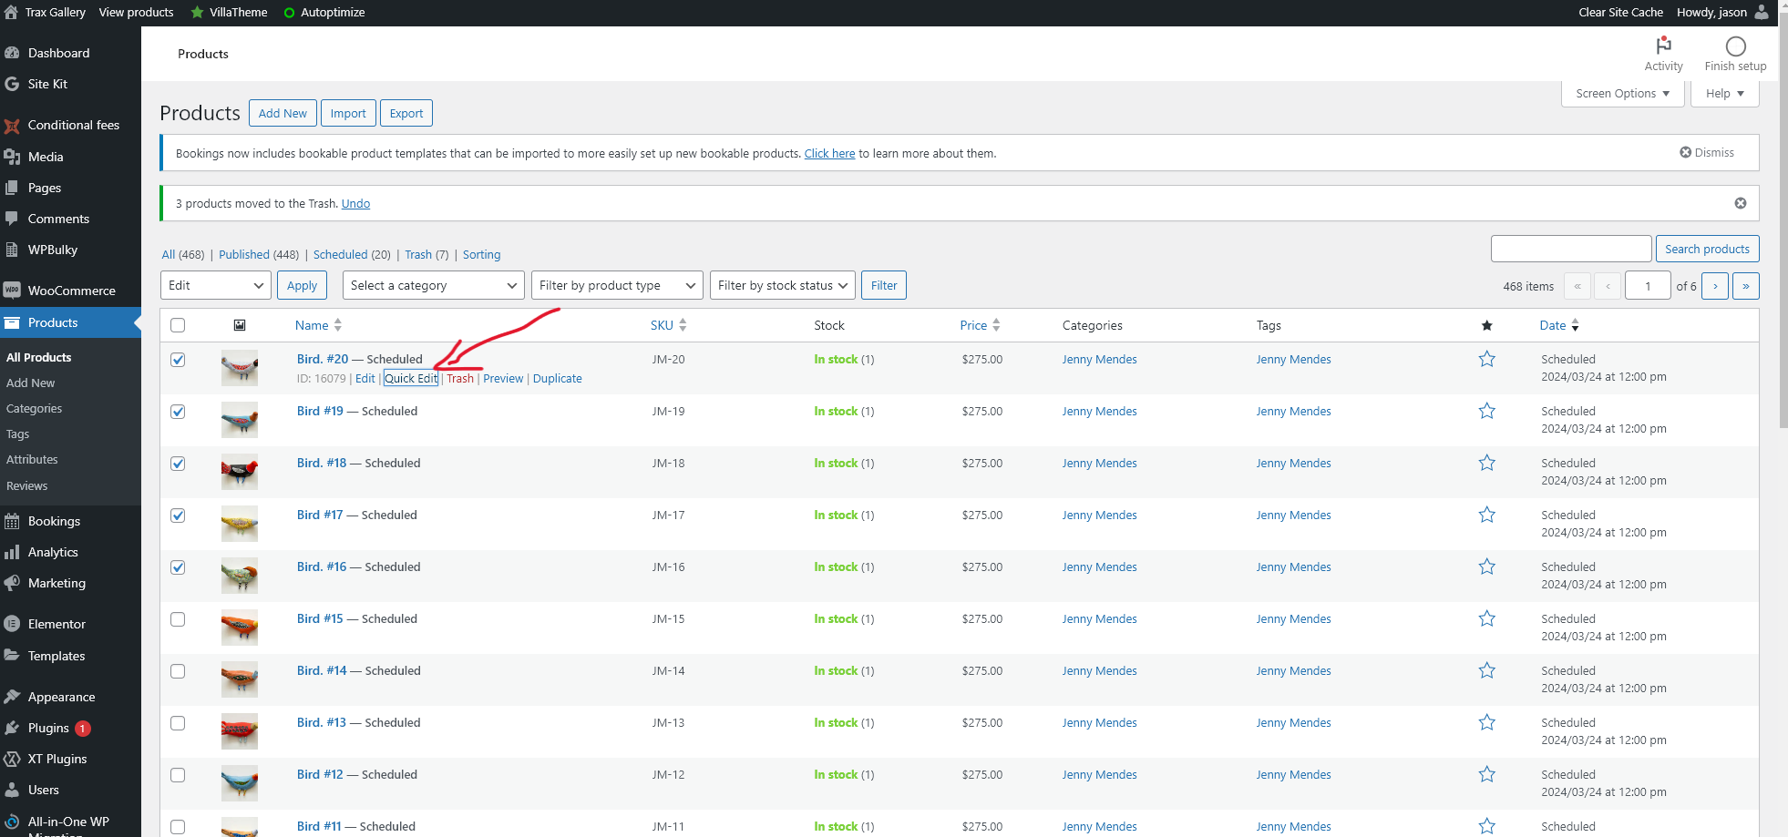Open Attributes submenu under Products
The width and height of the screenshot is (1788, 837).
coord(32,459)
